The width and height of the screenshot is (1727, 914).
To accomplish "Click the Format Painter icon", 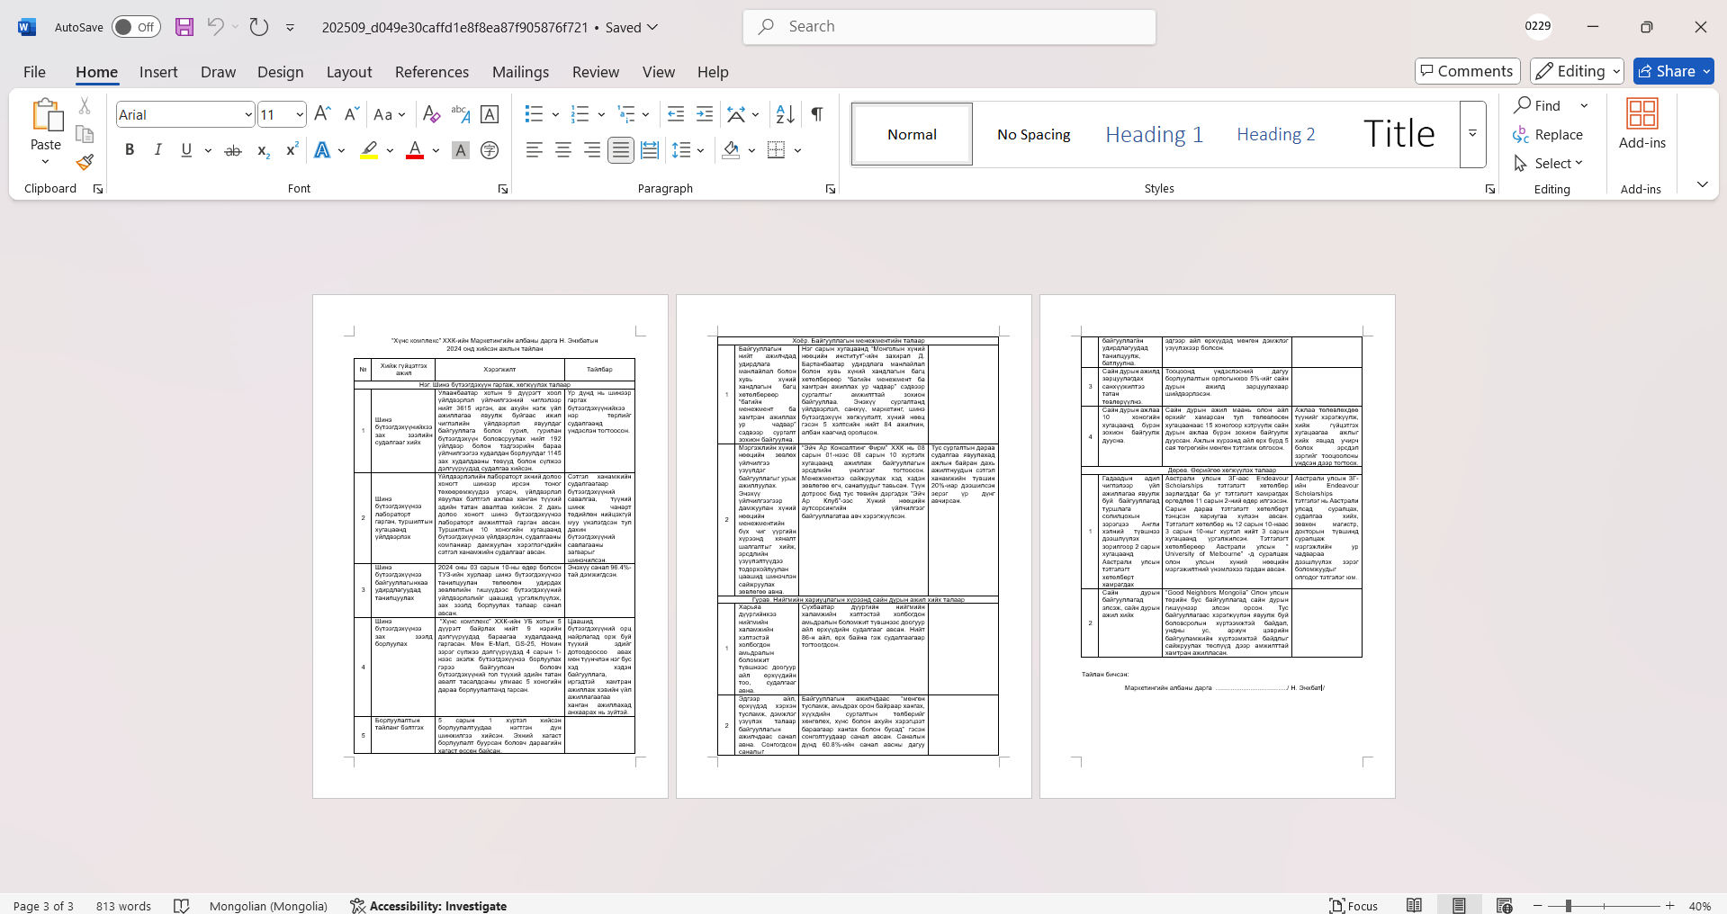I will click(85, 163).
